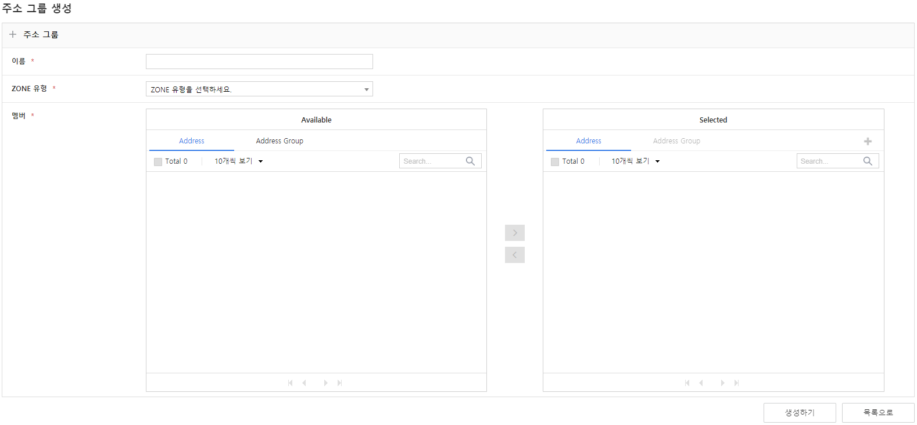Go to last page in Selected list
This screenshot has height=425, width=917.
[736, 383]
